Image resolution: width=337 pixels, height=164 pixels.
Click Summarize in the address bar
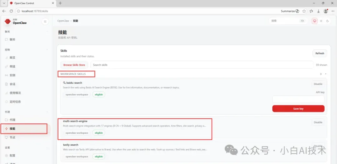click(x=290, y=11)
